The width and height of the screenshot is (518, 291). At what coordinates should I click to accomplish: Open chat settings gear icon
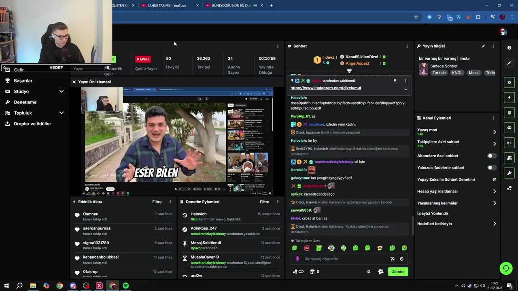tap(369, 272)
